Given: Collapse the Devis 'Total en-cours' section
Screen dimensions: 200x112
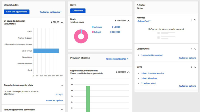Looking at the screenshot, I should click(128, 21).
